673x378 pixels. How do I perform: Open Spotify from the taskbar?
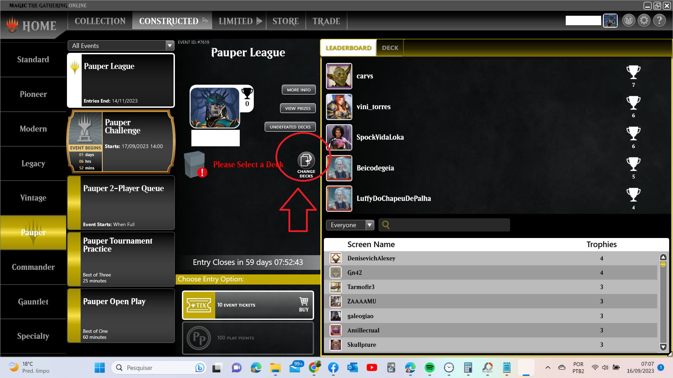coord(429,367)
